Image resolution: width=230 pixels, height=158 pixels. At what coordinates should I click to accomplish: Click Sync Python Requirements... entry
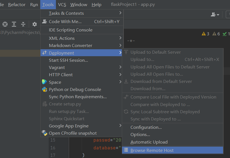tap(78, 97)
